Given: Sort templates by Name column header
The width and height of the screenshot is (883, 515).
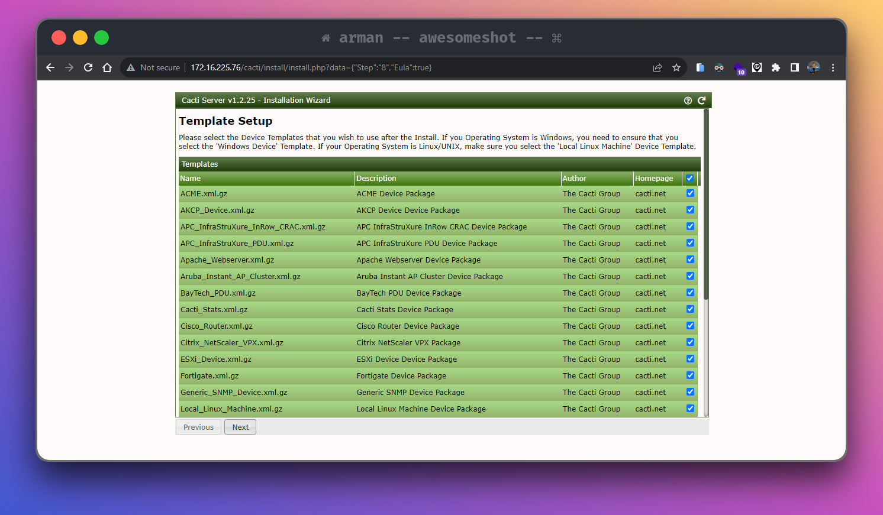Looking at the screenshot, I should coord(191,179).
